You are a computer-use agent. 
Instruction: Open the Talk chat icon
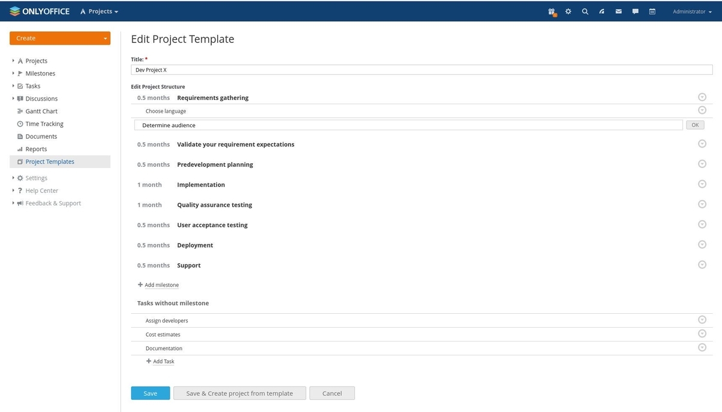tap(635, 11)
